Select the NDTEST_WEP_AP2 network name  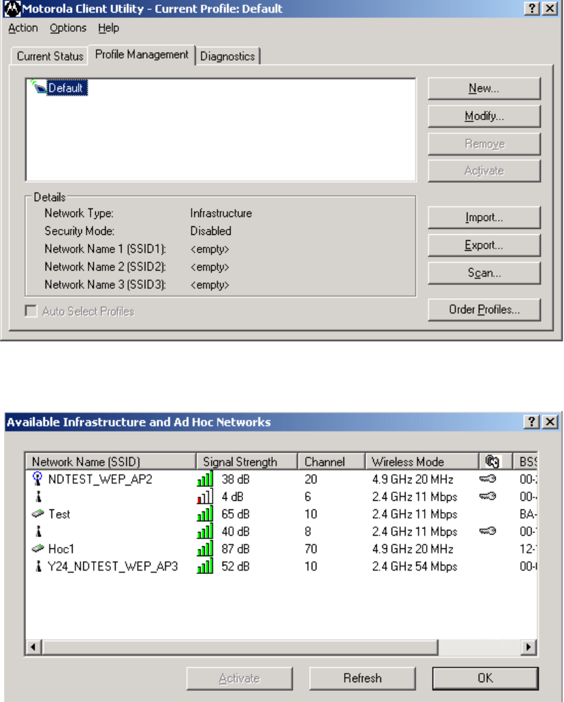tap(100, 479)
